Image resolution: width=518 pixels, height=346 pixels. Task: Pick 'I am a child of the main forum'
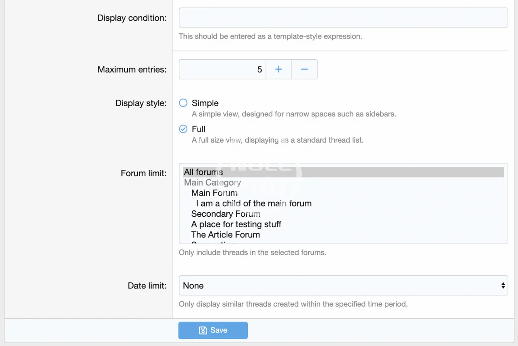point(254,203)
